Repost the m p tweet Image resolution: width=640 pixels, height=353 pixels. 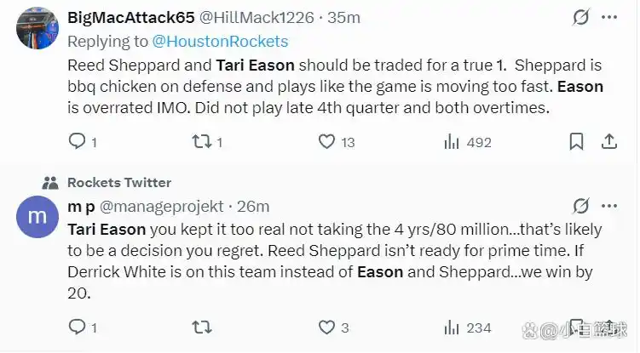(x=201, y=327)
